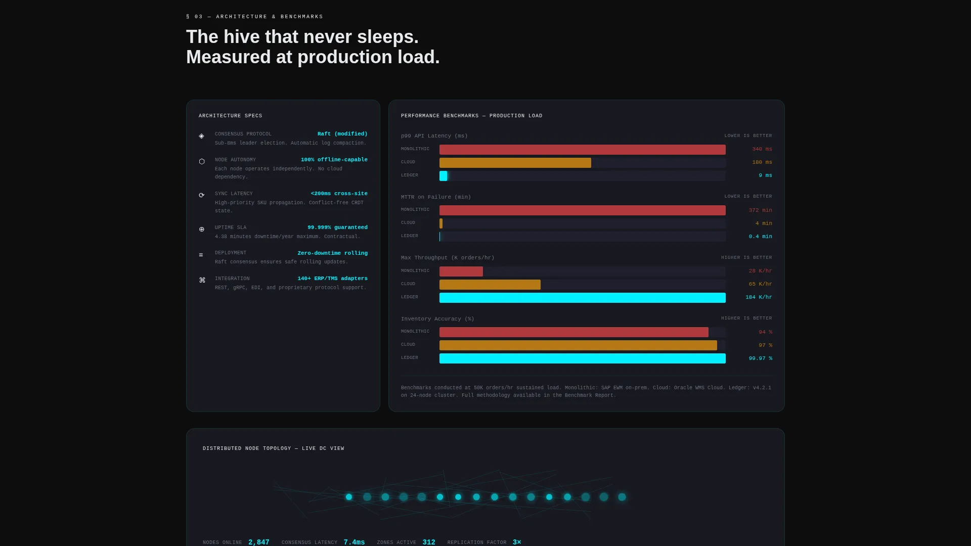
Task: Click the last node dot in topology
Action: [x=622, y=497]
